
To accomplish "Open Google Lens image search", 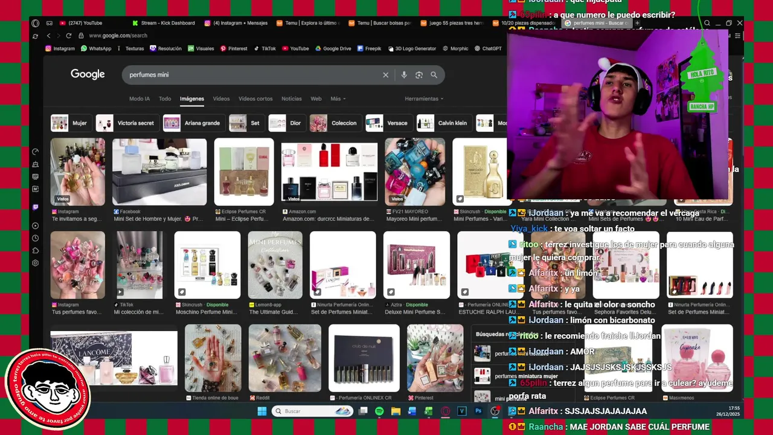I will tap(419, 75).
